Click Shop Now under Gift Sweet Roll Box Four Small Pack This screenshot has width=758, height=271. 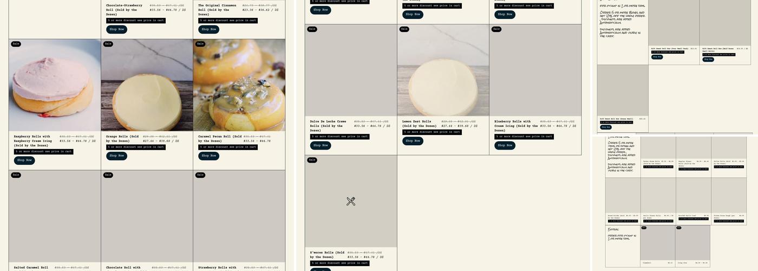click(656, 56)
